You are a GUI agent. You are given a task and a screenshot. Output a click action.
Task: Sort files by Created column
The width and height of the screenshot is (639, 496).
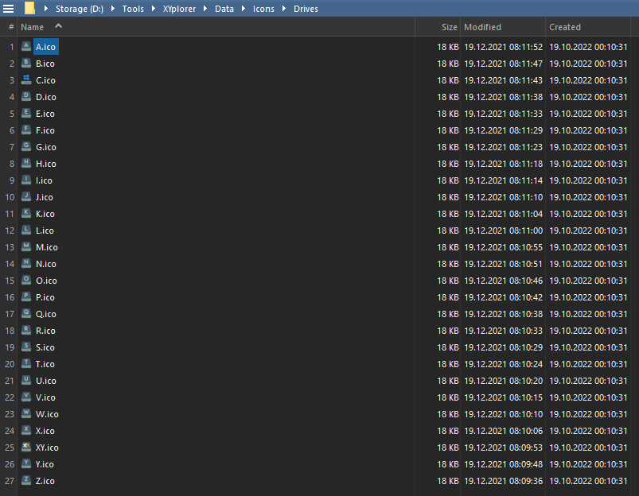[565, 27]
